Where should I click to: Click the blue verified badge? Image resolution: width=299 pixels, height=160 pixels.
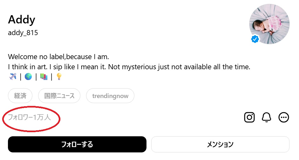click(x=255, y=39)
